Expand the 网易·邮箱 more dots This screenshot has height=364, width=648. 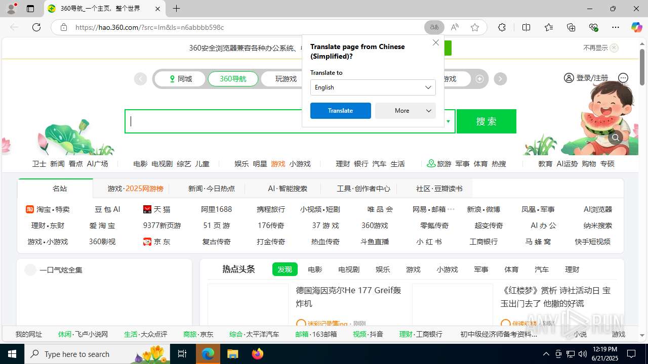tap(451, 209)
